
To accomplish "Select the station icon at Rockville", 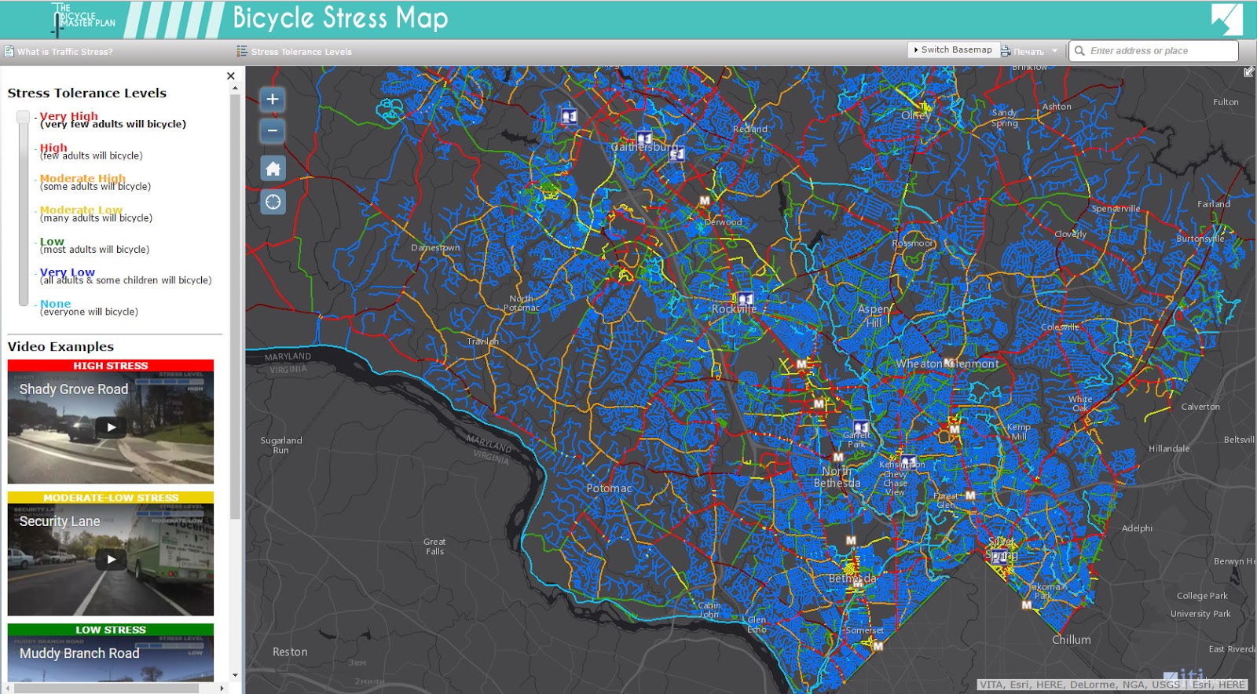I will [745, 298].
